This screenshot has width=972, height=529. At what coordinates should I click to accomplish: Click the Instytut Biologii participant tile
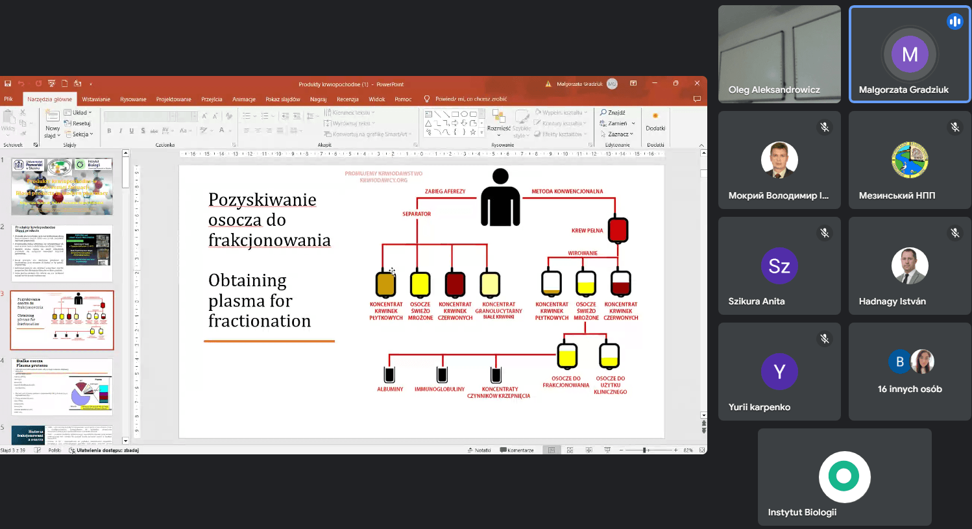coord(844,477)
